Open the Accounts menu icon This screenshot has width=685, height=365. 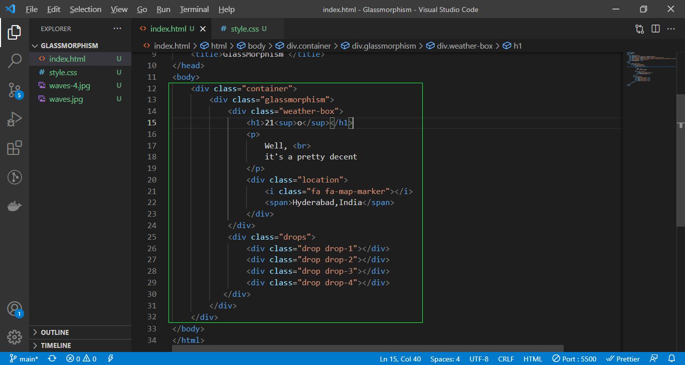(x=15, y=309)
